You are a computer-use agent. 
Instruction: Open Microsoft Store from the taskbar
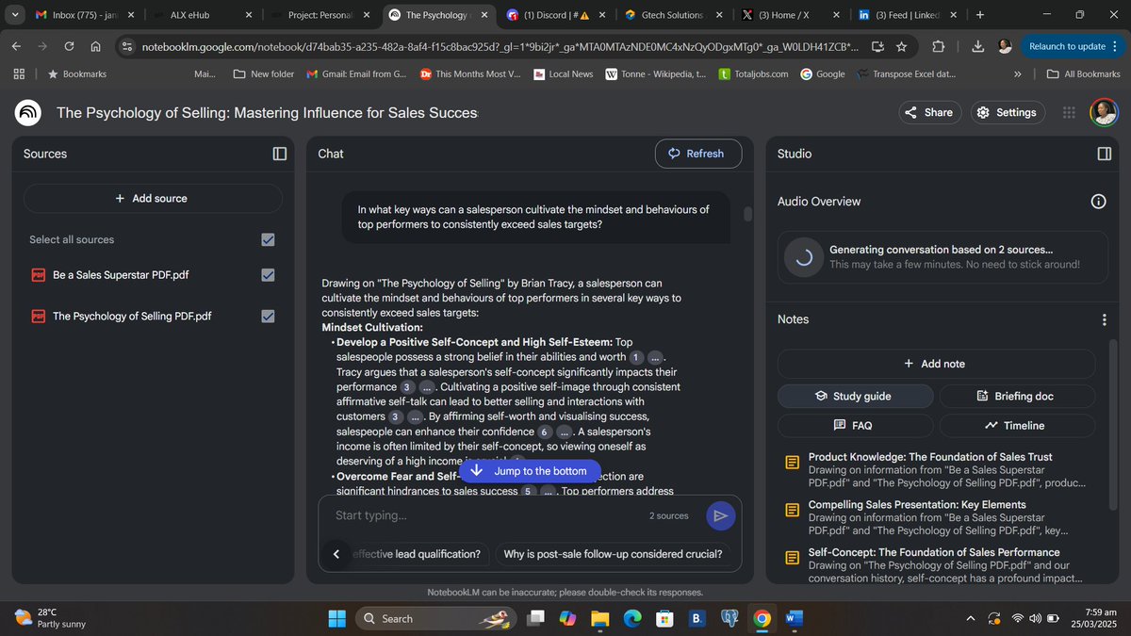point(664,618)
